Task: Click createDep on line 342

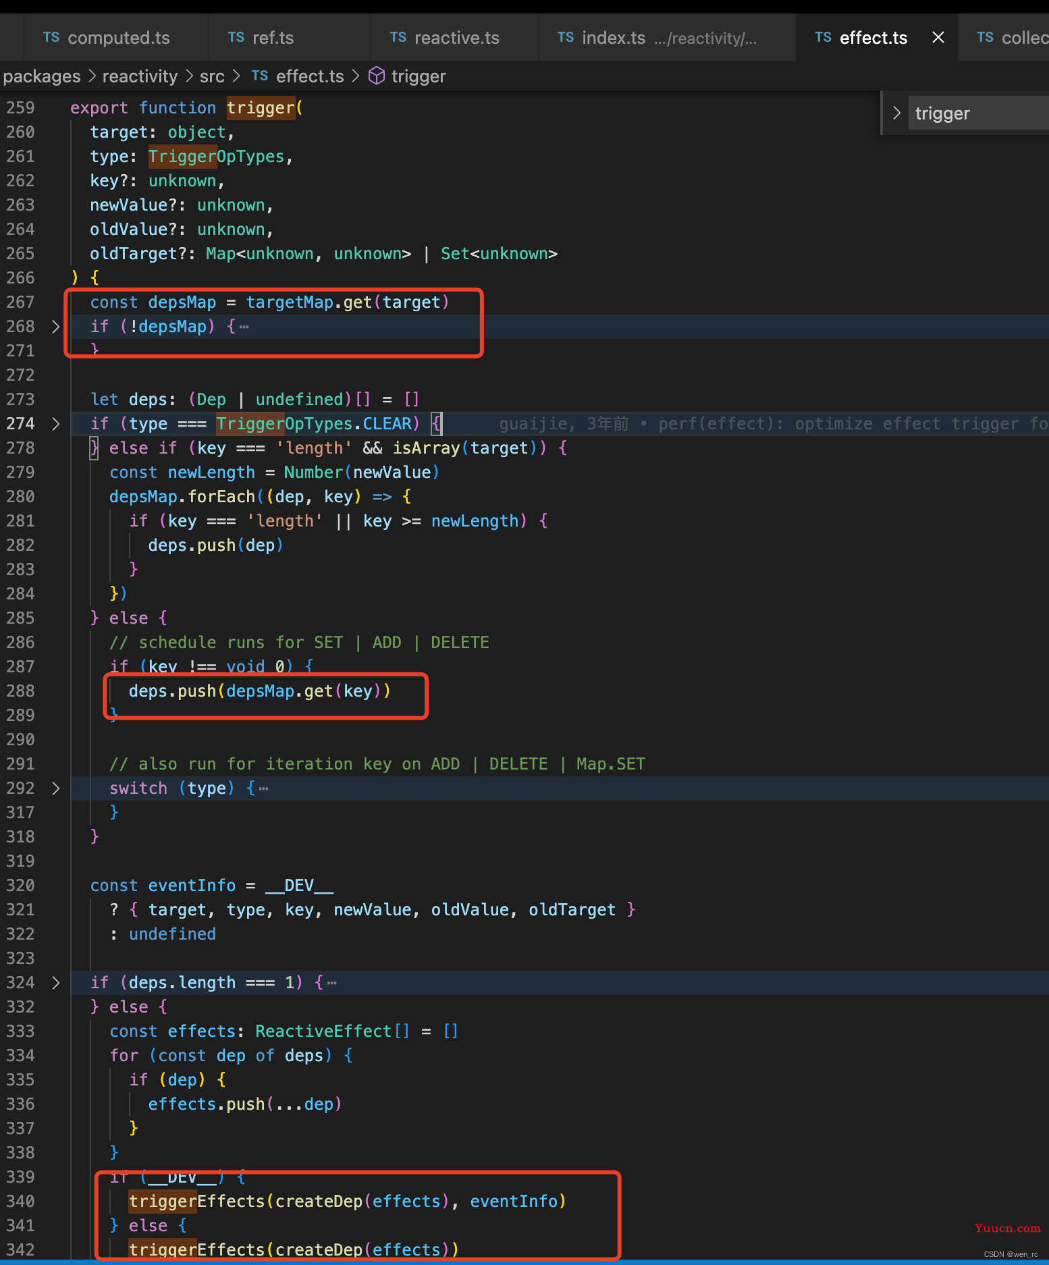Action: [x=319, y=1250]
